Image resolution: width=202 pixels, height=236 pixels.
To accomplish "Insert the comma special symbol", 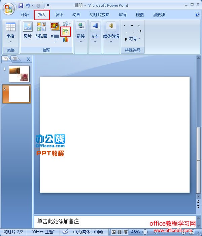I will (x=125, y=26).
